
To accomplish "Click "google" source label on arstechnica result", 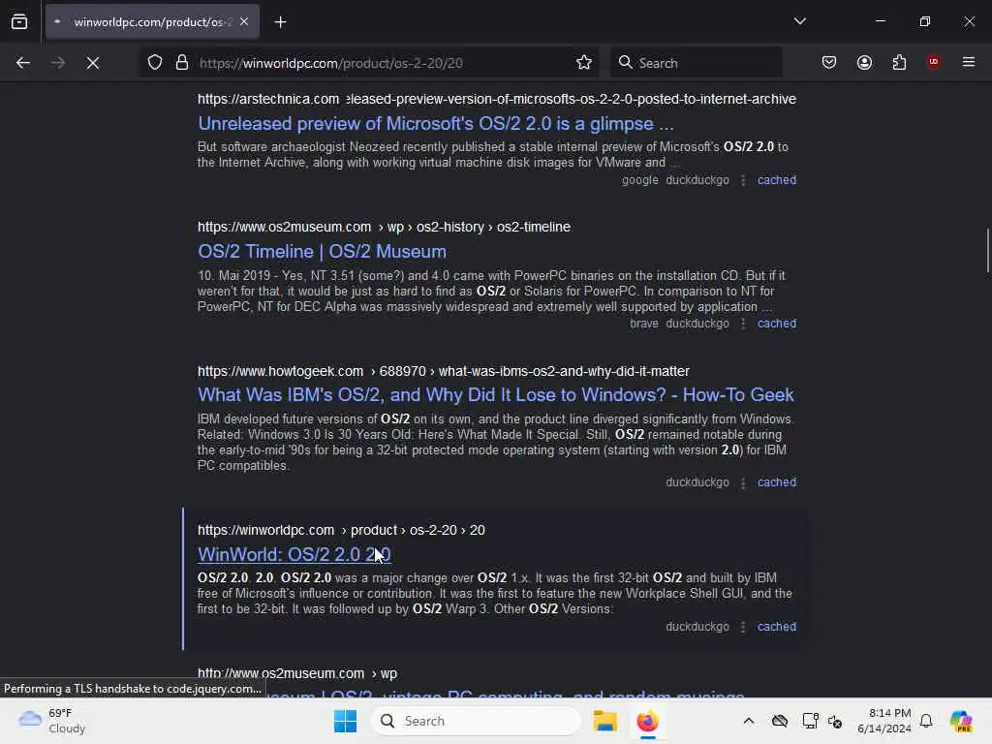I will point(639,179).
